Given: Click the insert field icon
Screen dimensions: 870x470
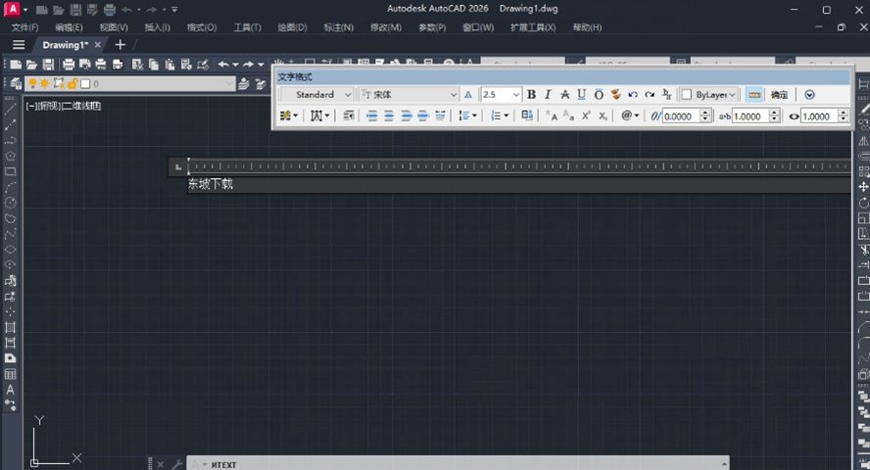Looking at the screenshot, I should (527, 116).
